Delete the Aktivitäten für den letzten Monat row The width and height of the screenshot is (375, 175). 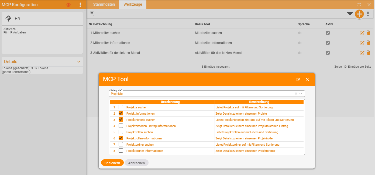pos(369,53)
